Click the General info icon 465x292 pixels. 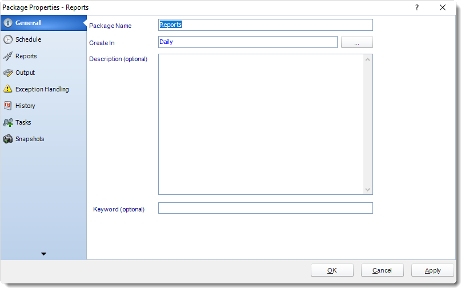(8, 23)
